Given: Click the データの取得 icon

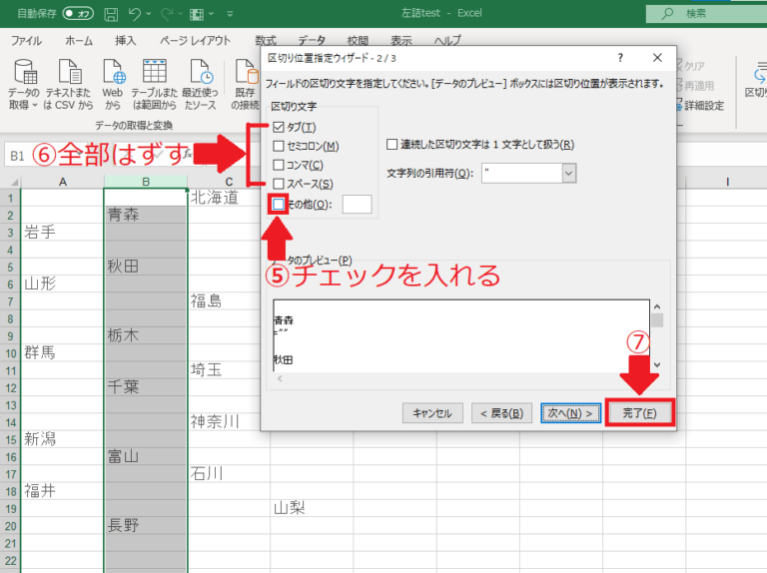Looking at the screenshot, I should tap(25, 72).
